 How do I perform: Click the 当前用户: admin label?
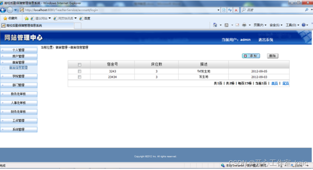point(236,40)
